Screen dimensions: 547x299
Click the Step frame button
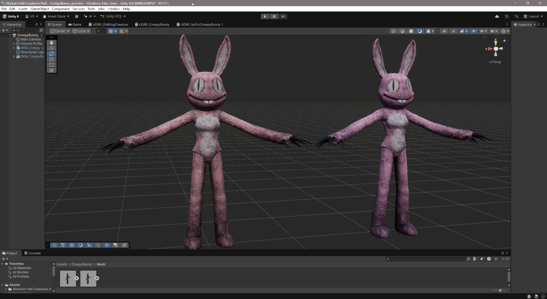pos(283,16)
